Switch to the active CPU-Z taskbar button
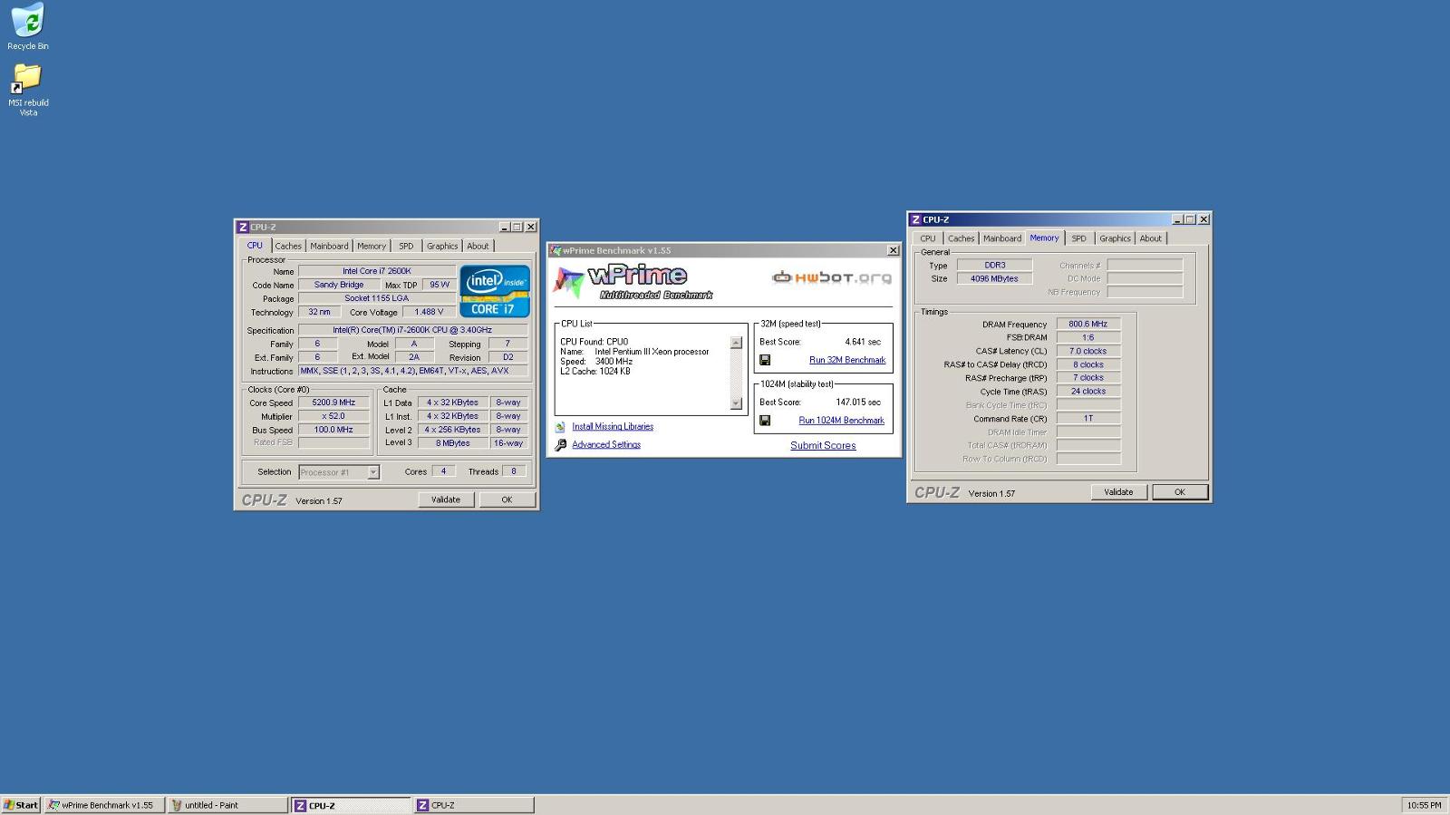Viewport: 1450px width, 815px height. click(352, 805)
